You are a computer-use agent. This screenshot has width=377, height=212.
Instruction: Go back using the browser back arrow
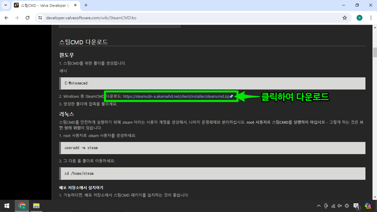(x=6, y=18)
